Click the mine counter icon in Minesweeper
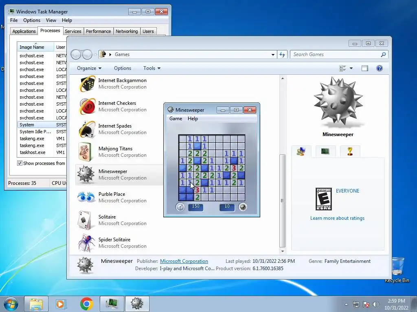Image resolution: width=417 pixels, height=312 pixels. pyautogui.click(x=243, y=207)
